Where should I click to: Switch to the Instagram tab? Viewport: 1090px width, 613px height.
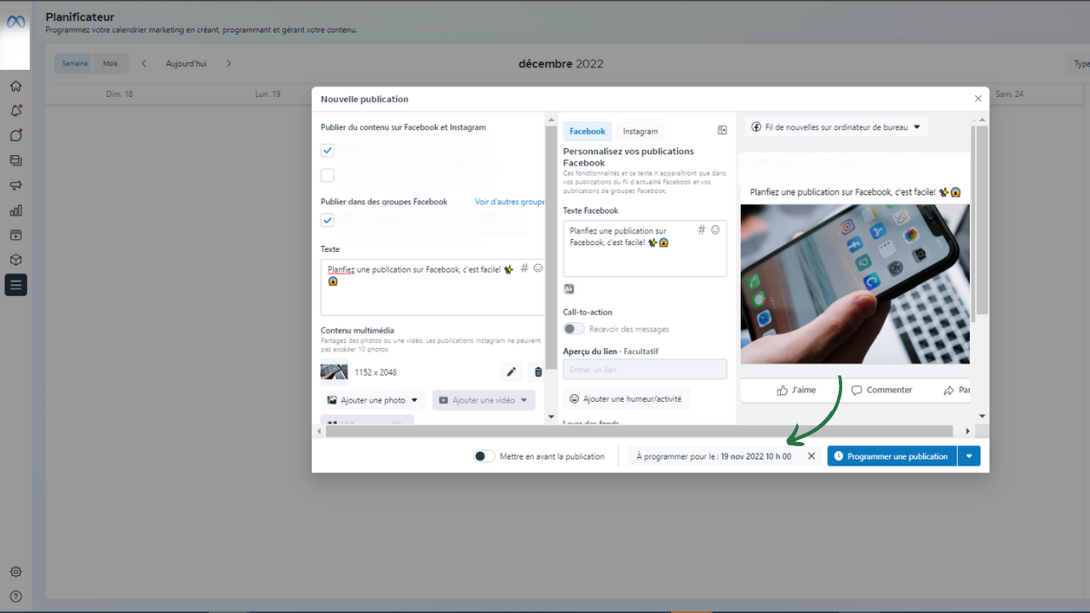tap(640, 131)
